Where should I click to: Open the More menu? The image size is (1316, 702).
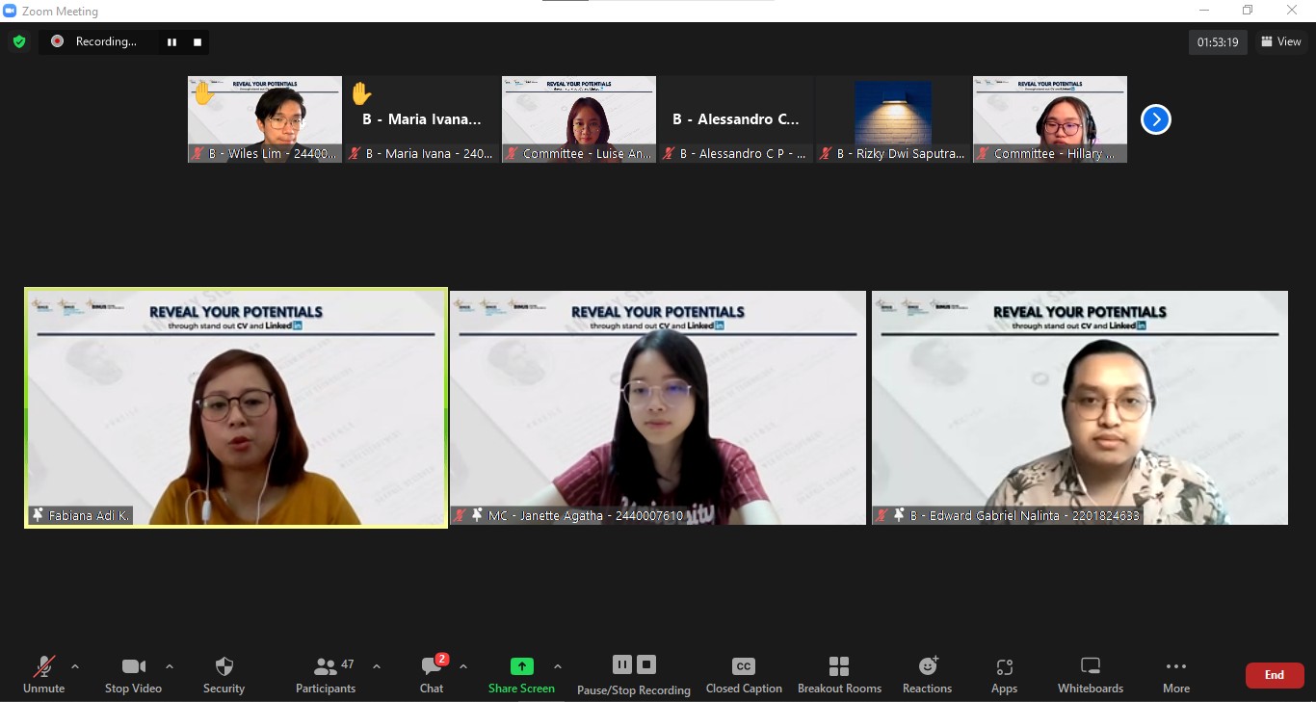[1175, 674]
